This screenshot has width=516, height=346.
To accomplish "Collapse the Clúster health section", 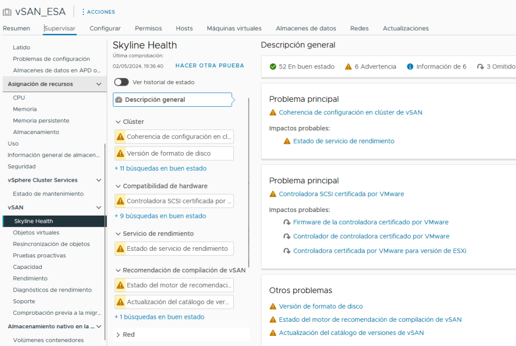I will [x=118, y=122].
